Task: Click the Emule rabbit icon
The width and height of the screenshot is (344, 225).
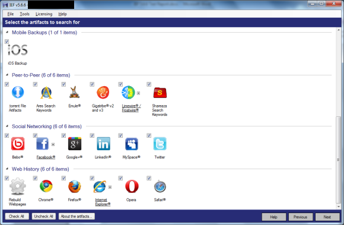Action: (x=74, y=92)
